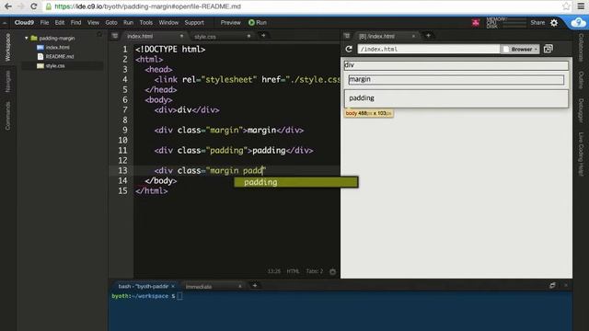Click line 13 in editor gutter
The height and width of the screenshot is (331, 589).
tap(122, 170)
